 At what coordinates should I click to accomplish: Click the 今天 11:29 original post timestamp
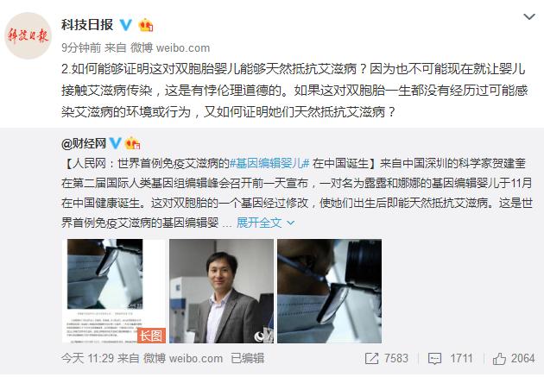(87, 358)
